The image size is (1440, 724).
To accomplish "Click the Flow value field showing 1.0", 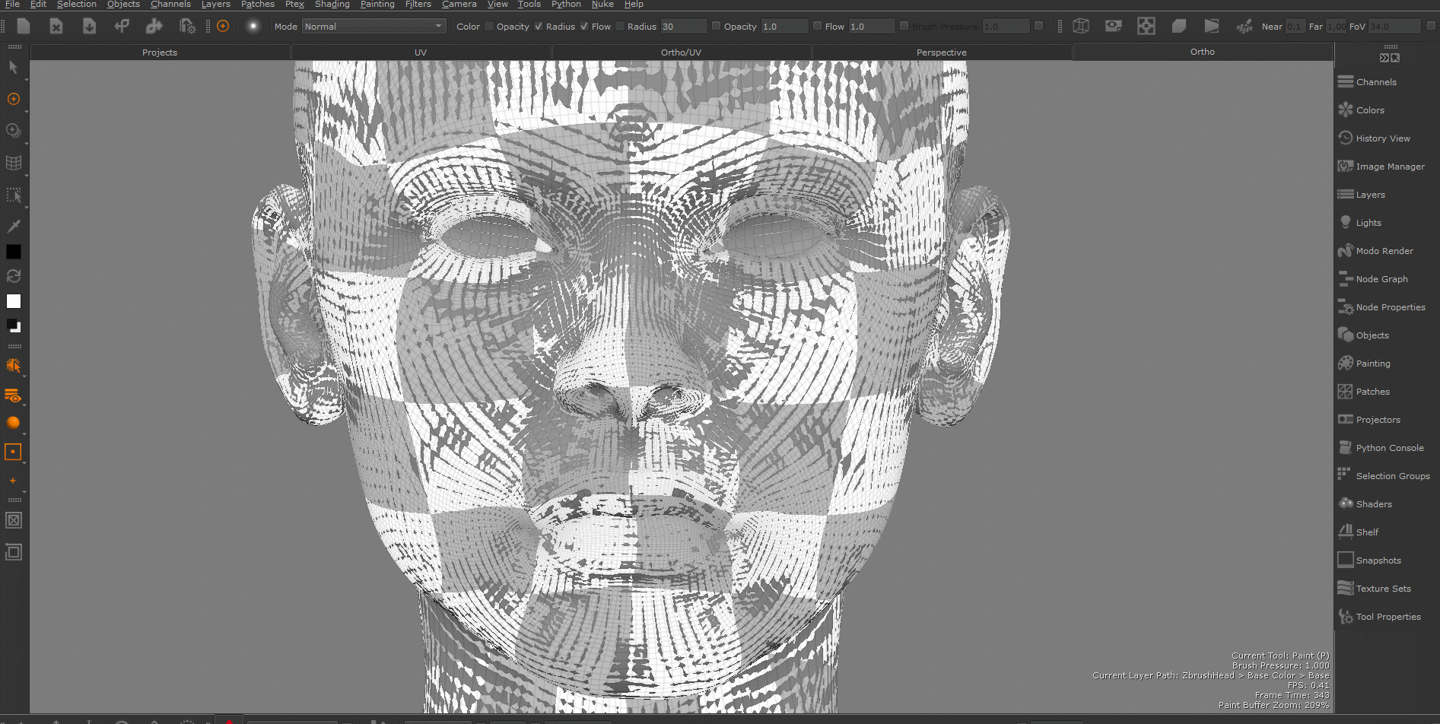I will click(871, 26).
